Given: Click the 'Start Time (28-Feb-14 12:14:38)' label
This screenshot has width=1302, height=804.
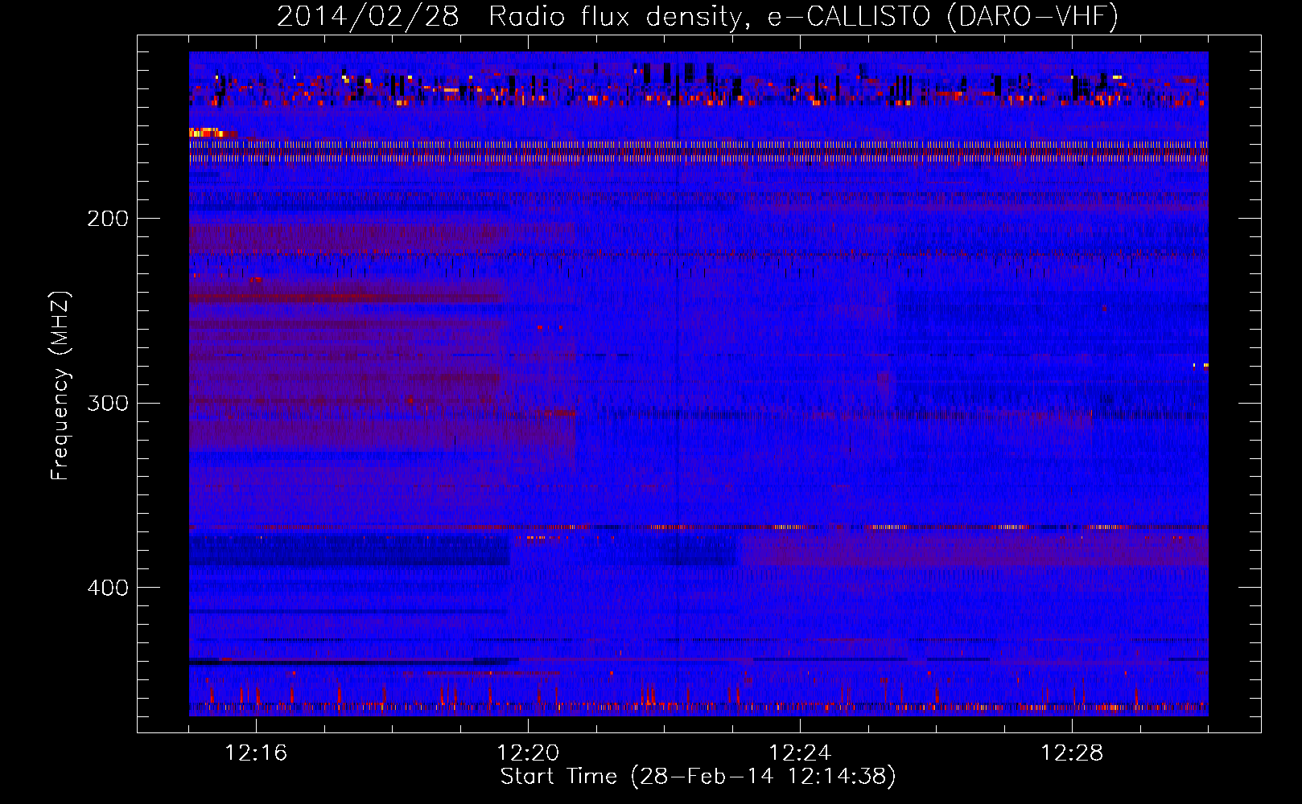Looking at the screenshot, I should click(x=698, y=777).
